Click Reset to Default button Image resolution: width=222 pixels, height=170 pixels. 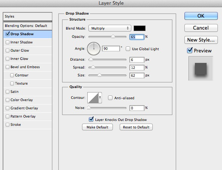click(x=136, y=127)
